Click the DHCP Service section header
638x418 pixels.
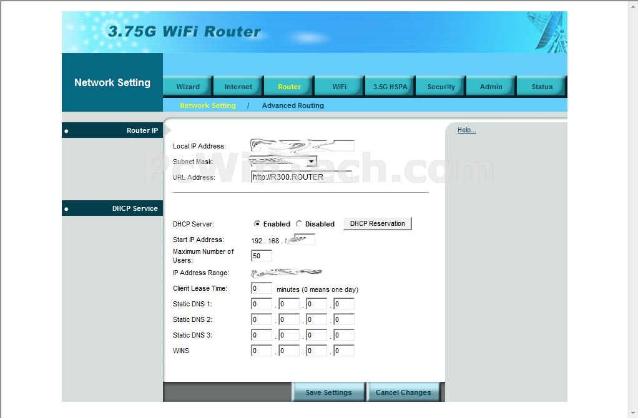coord(112,208)
